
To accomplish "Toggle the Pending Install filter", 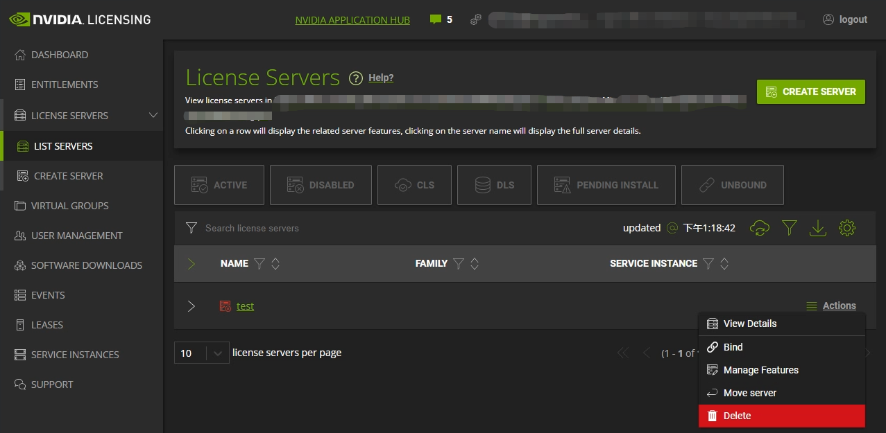I will [x=606, y=185].
